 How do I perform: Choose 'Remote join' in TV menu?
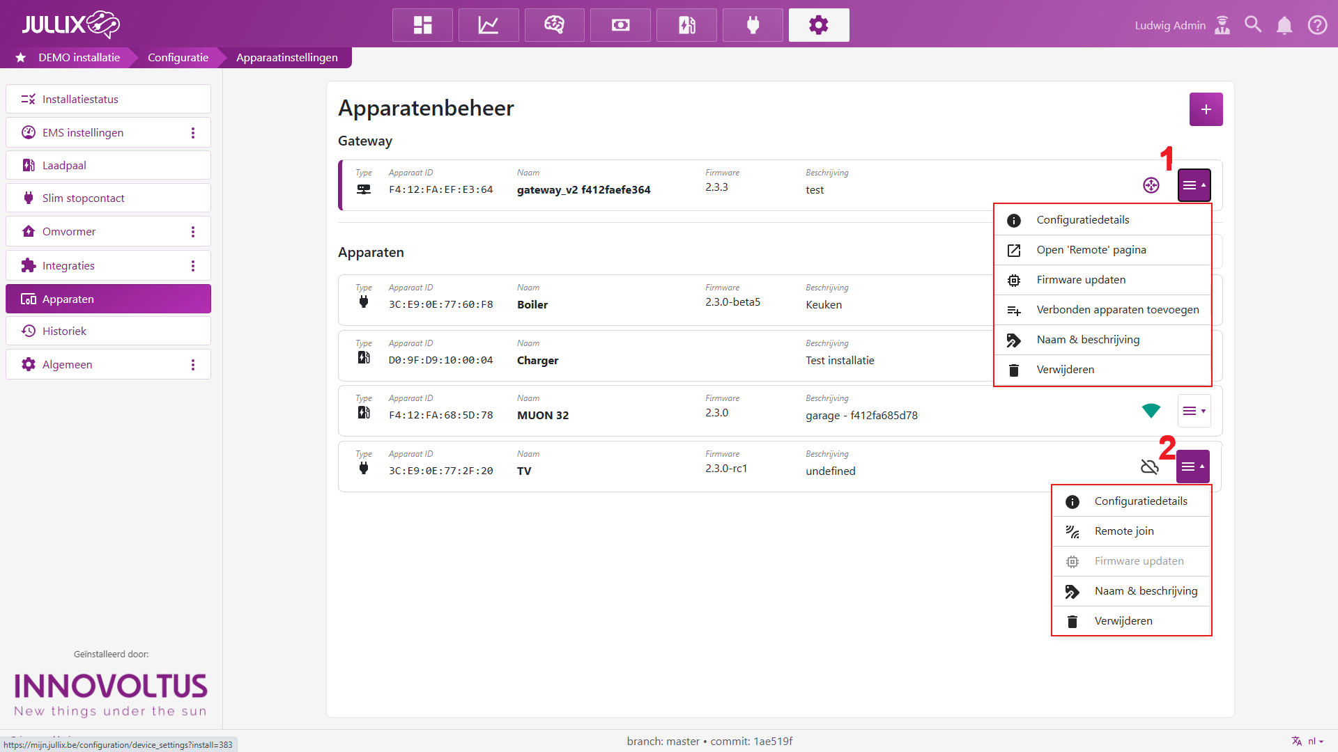[1123, 531]
